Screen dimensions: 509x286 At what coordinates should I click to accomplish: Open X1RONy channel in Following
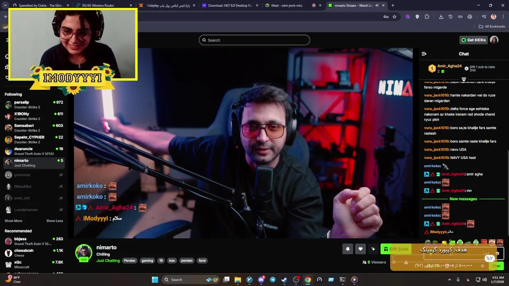pos(34,116)
